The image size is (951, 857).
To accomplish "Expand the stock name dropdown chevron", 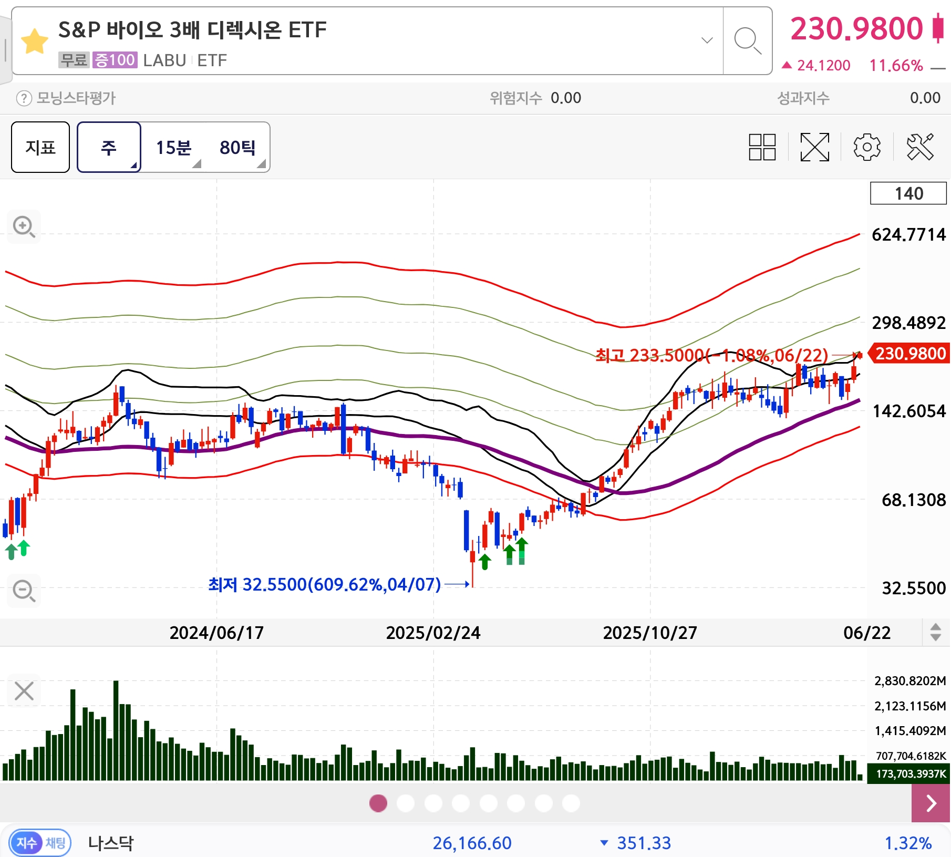I will click(707, 40).
